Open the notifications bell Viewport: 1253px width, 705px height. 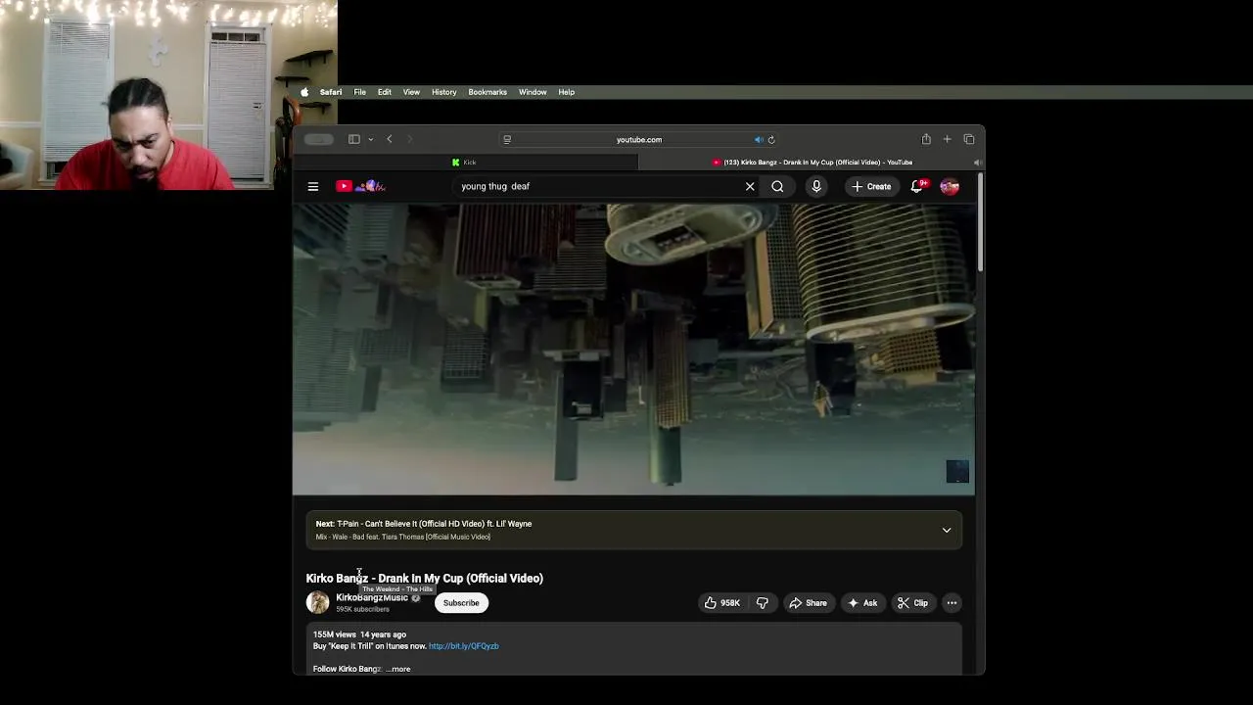pos(917,186)
